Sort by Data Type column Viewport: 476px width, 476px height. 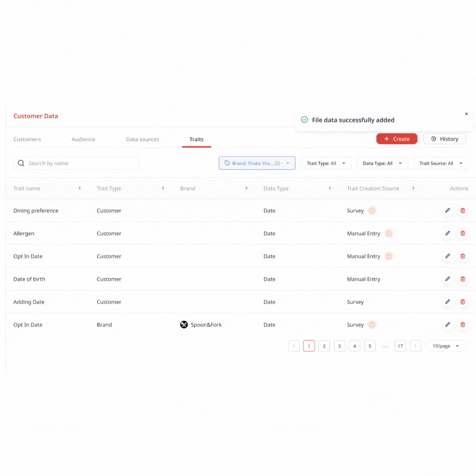point(329,188)
